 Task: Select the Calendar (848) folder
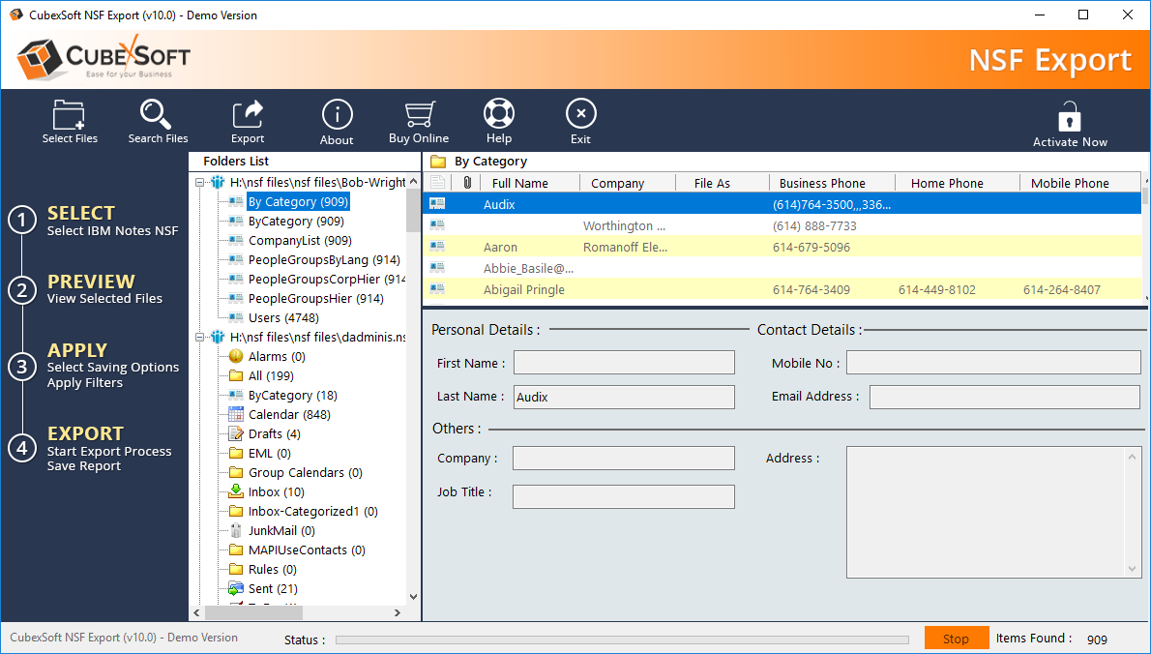(x=288, y=414)
